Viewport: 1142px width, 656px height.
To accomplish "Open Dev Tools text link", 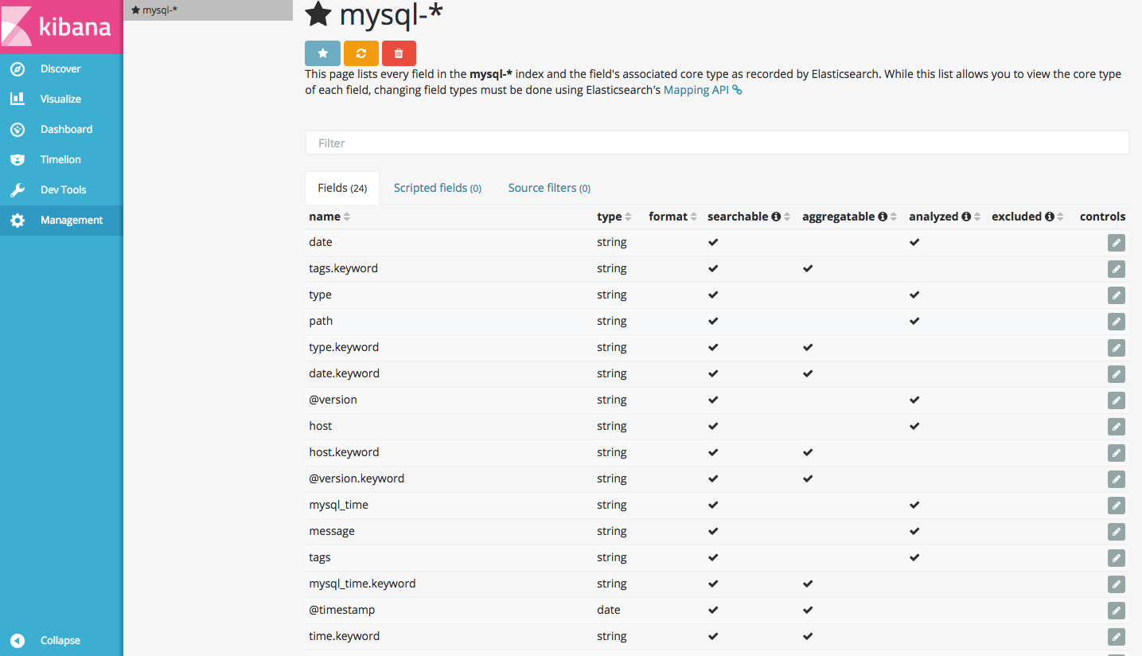I will [x=63, y=189].
